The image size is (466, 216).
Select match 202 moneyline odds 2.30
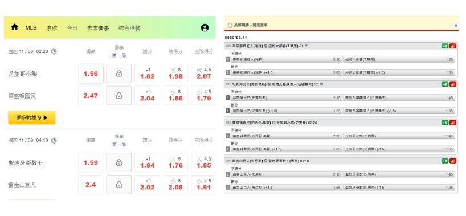[x=286, y=136]
